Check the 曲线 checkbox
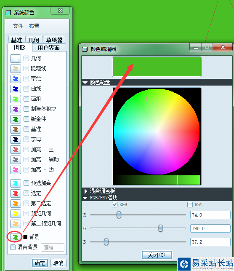This screenshot has width=234, height=271. point(26,89)
